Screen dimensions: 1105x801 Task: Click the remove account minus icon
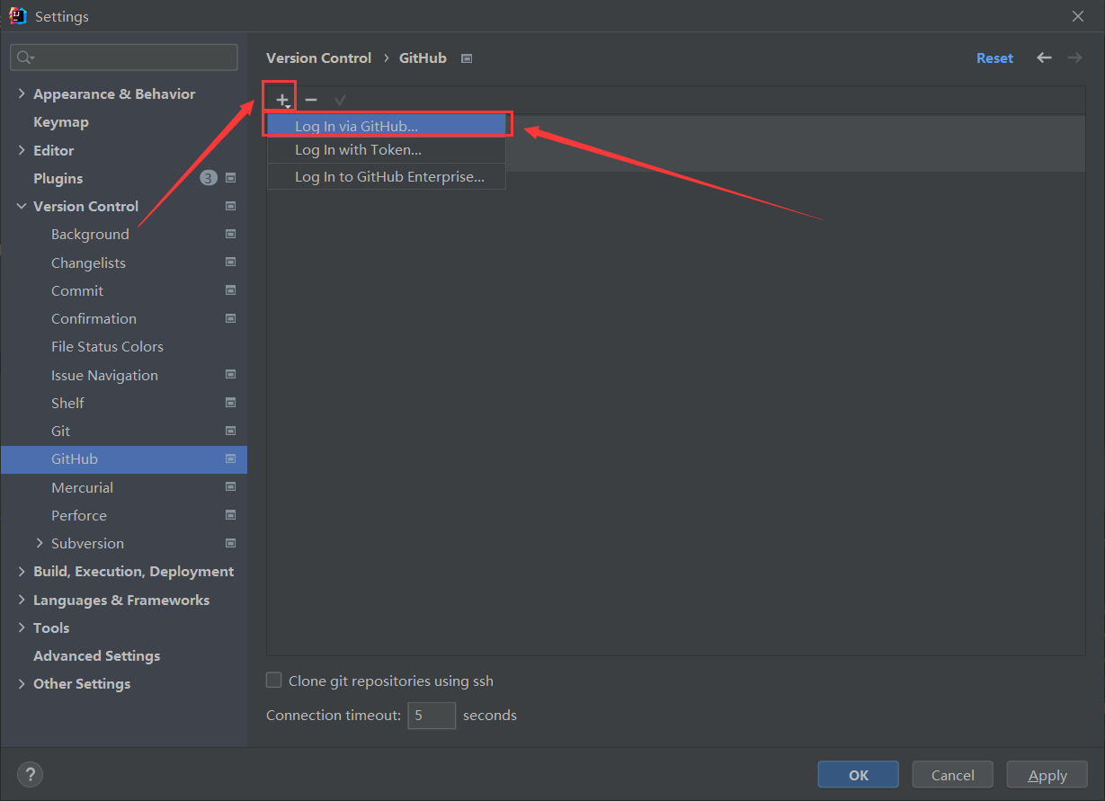tap(311, 100)
